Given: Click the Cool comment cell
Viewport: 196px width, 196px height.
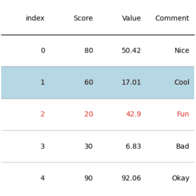Looking at the screenshot, I should 182,82.
